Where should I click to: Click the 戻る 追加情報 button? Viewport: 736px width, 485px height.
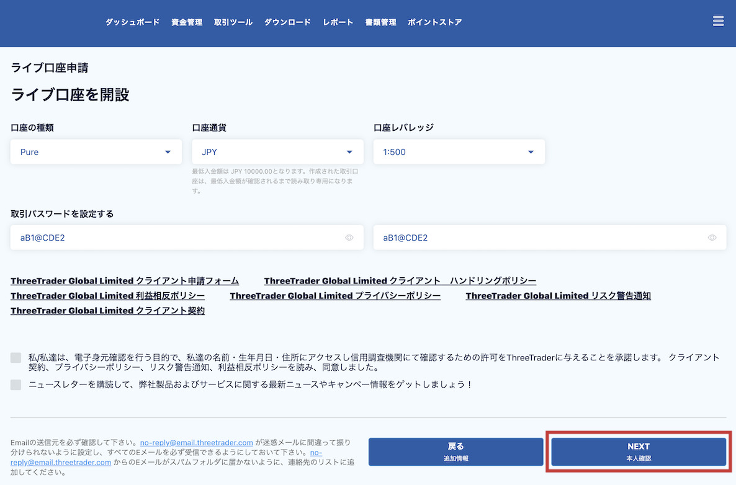coord(456,452)
